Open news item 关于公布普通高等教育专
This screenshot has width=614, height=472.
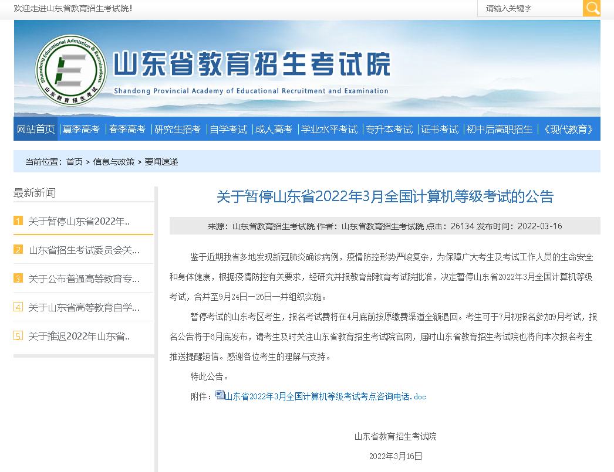pyautogui.click(x=84, y=279)
